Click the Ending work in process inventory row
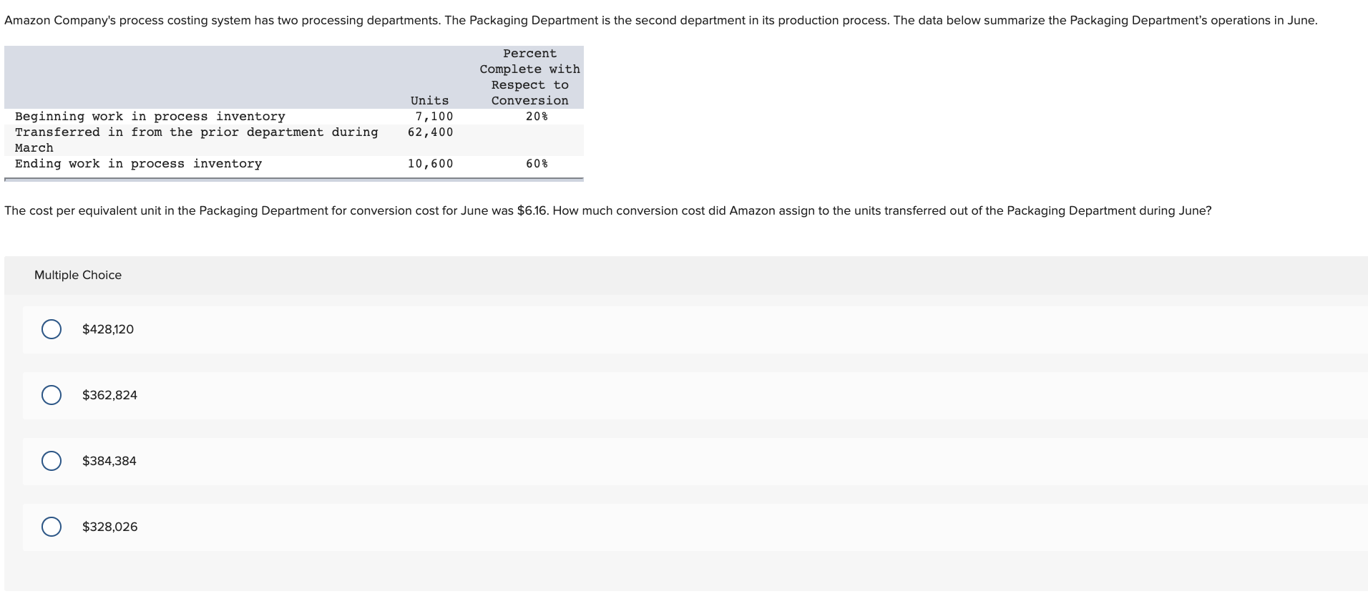 click(x=138, y=163)
